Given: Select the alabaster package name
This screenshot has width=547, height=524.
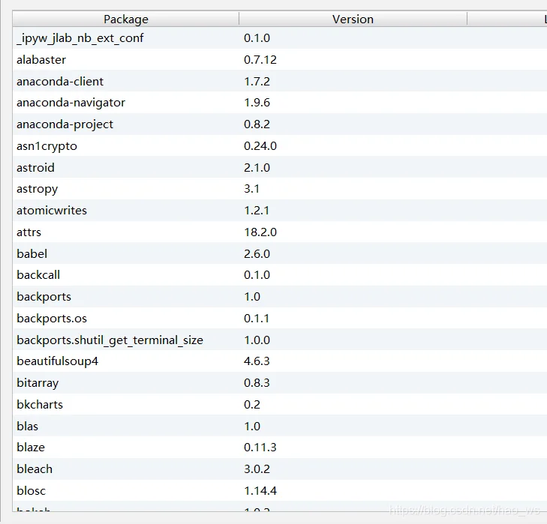Looking at the screenshot, I should point(41,60).
